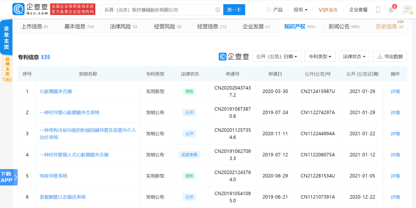The height and width of the screenshot is (208, 416).
Task: Expand the 应用 dropdown
Action: click(x=300, y=10)
